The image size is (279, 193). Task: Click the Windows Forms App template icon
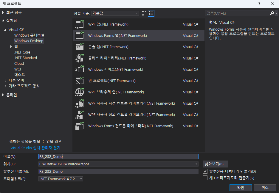pyautogui.click(x=79, y=35)
